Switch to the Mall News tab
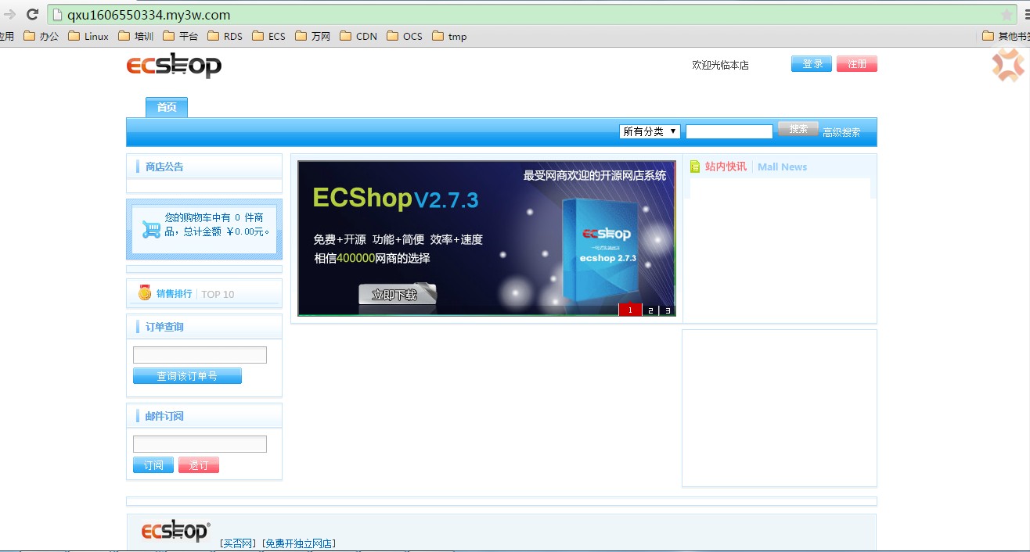This screenshot has height=552, width=1030. (x=782, y=167)
